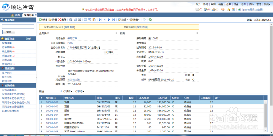The height and width of the screenshot is (136, 273).
Task: Open the 销售 menu
Action: [221, 4]
